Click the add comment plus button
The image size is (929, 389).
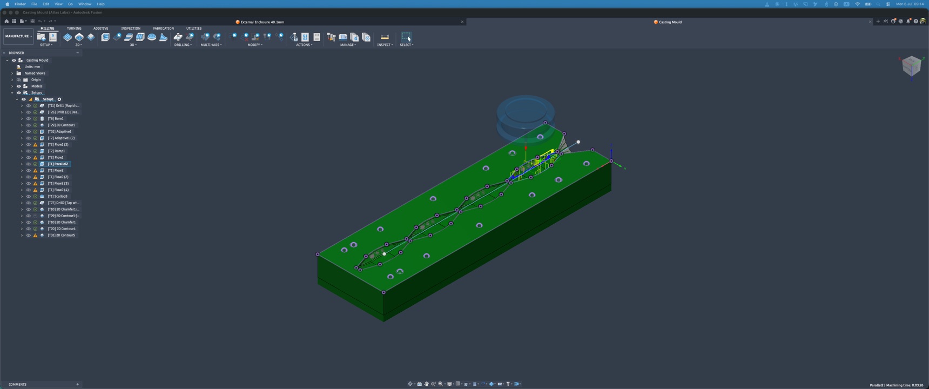(78, 385)
